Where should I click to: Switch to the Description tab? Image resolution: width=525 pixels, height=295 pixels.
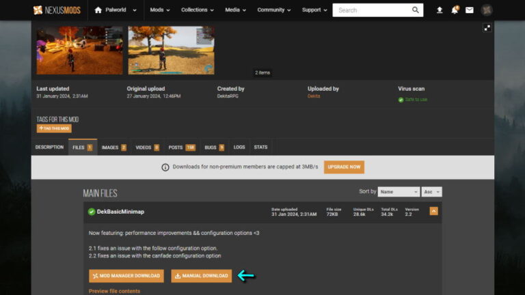pyautogui.click(x=49, y=147)
